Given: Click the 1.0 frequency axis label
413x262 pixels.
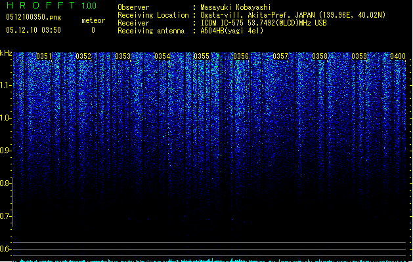Looking at the screenshot, I should 5,118.
